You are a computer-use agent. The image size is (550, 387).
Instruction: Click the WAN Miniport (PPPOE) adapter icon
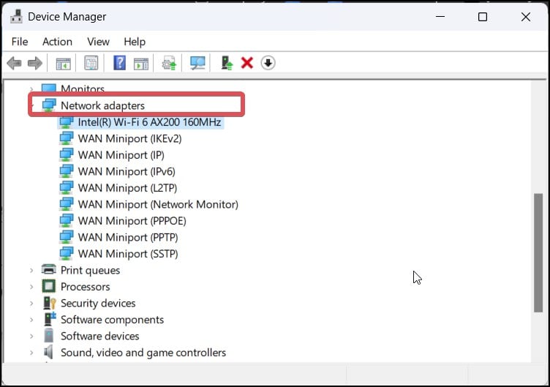[x=67, y=221]
